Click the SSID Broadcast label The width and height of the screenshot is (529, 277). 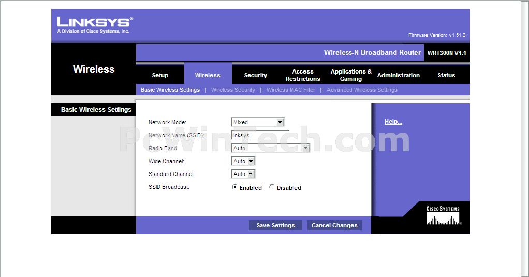tap(169, 187)
